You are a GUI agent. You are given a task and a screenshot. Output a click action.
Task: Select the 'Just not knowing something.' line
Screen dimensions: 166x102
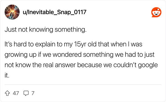[45, 30]
